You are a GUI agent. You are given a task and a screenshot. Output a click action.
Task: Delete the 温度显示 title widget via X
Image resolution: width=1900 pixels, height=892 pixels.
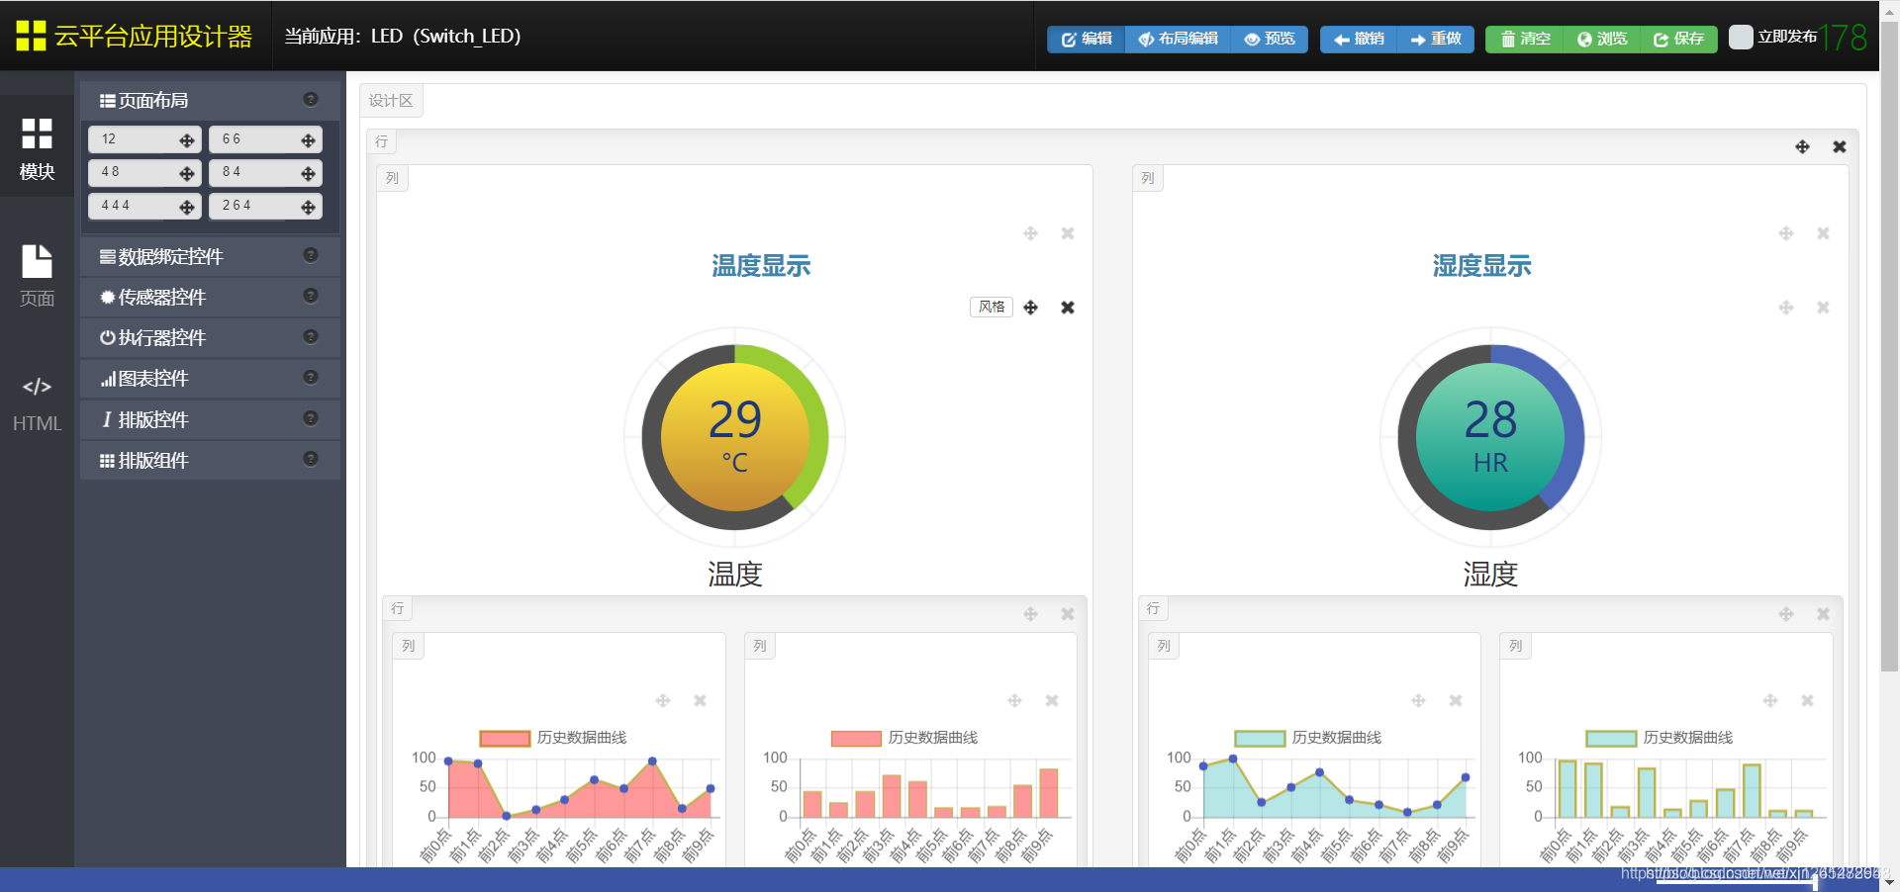[x=1067, y=233]
